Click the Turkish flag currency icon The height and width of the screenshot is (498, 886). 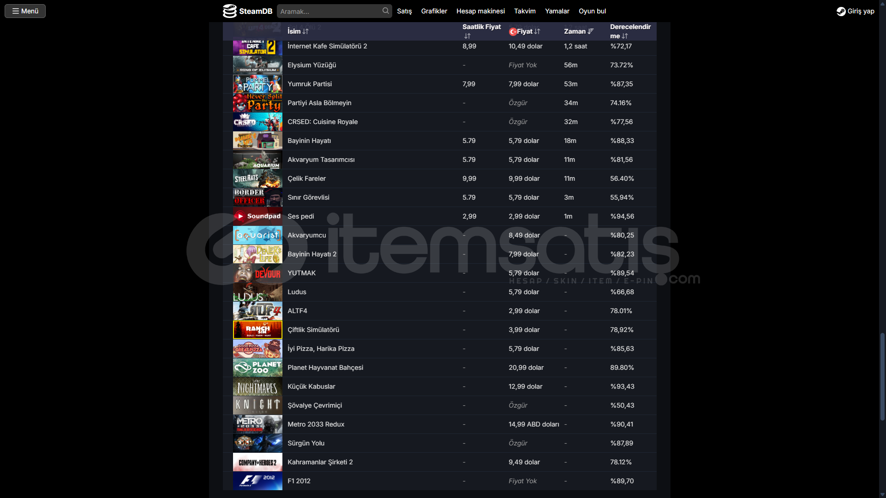(x=512, y=31)
